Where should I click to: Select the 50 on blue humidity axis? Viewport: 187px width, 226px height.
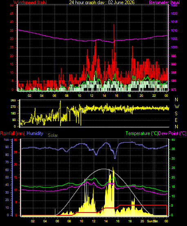click(7, 178)
